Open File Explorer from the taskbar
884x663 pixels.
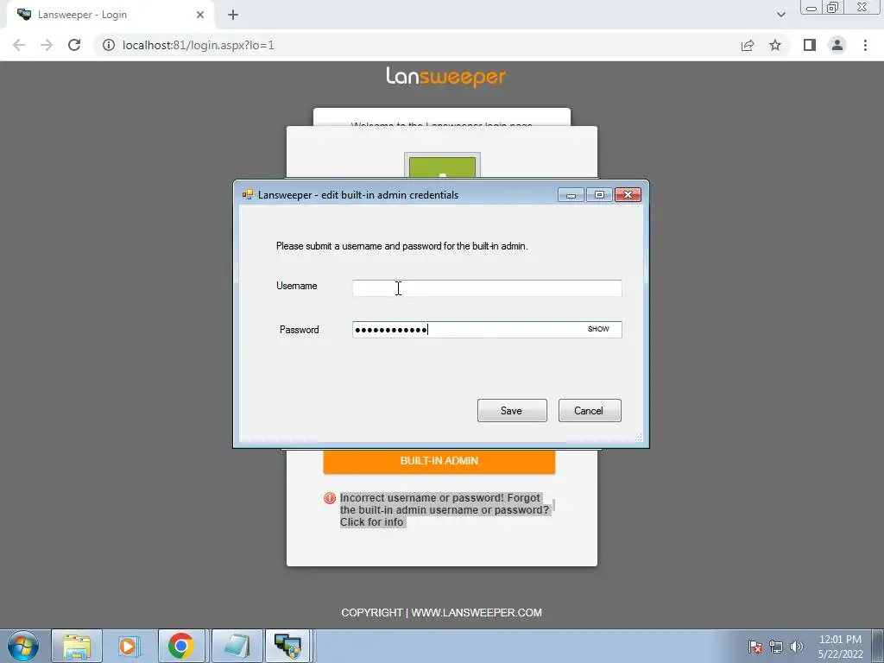[x=77, y=646]
